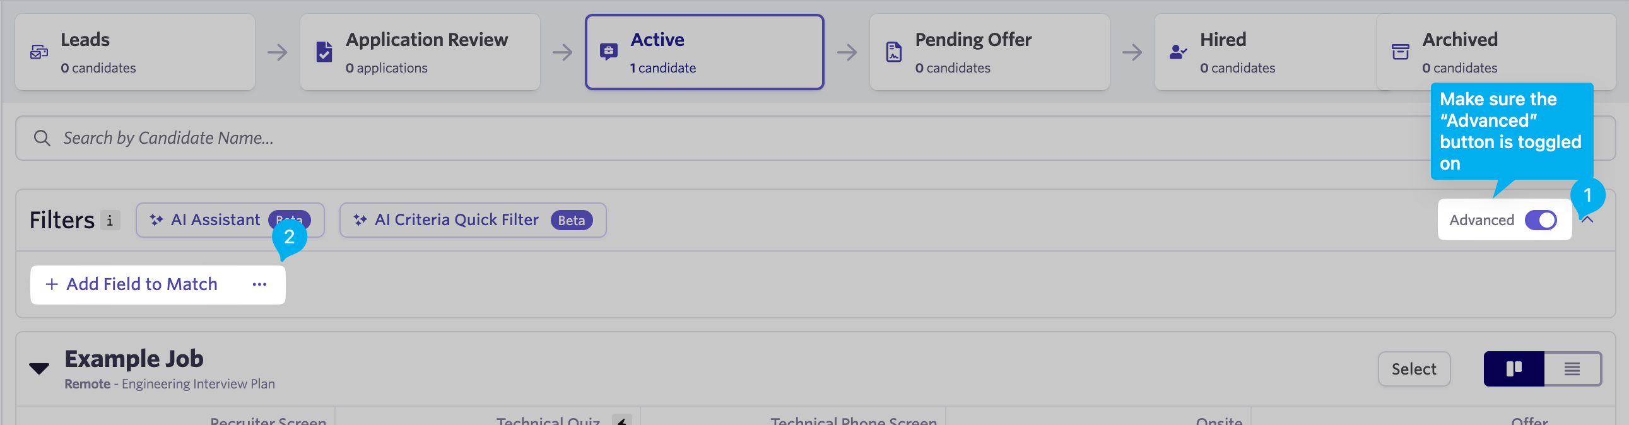
Task: Collapse the Example Job section triangle
Action: click(x=39, y=369)
